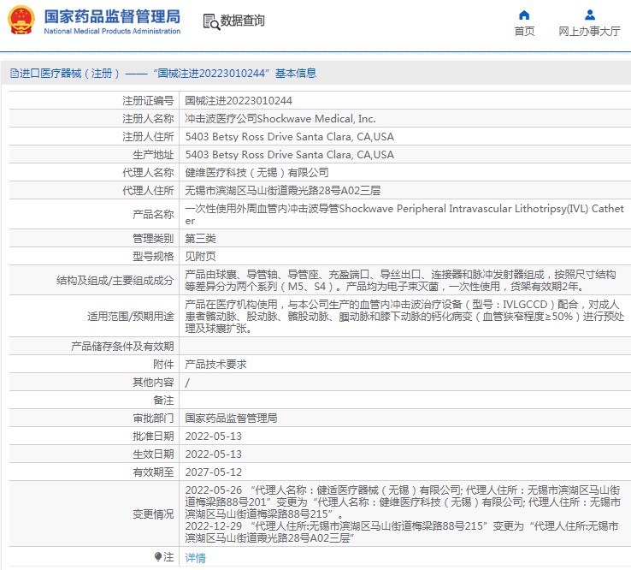
Task: Click the 注册证编号 row label
Action: pos(148,100)
